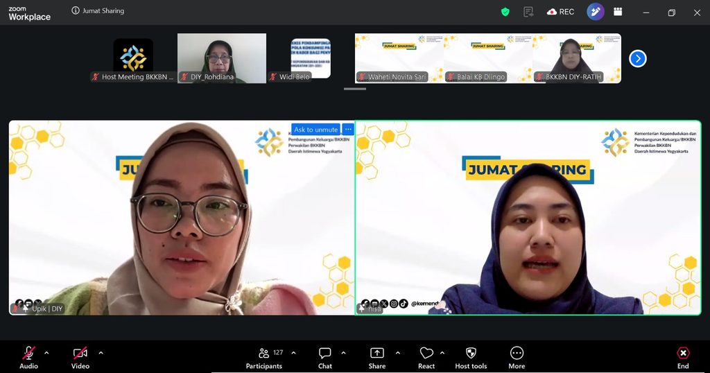Image resolution: width=710 pixels, height=373 pixels.
Task: Show next participants with blue arrow
Action: (x=638, y=58)
